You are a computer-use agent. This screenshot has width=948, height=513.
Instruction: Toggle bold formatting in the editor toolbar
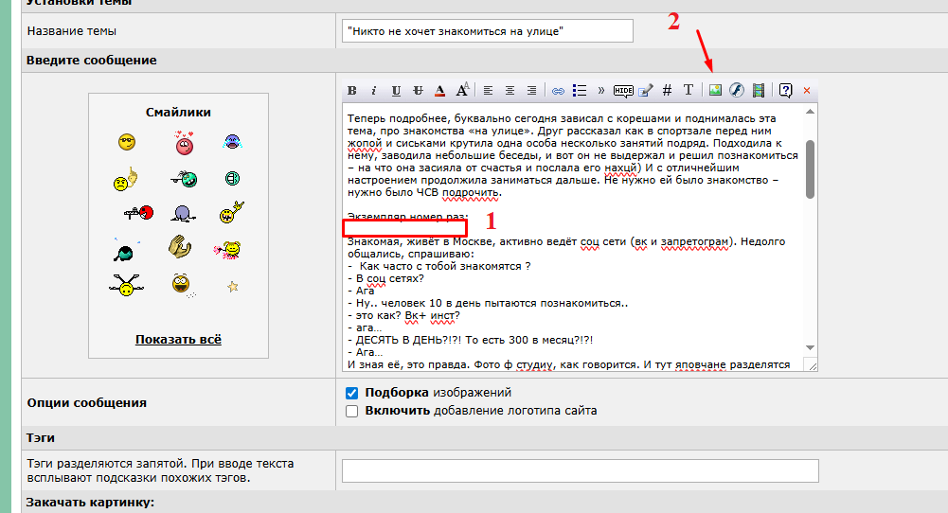[x=352, y=91]
